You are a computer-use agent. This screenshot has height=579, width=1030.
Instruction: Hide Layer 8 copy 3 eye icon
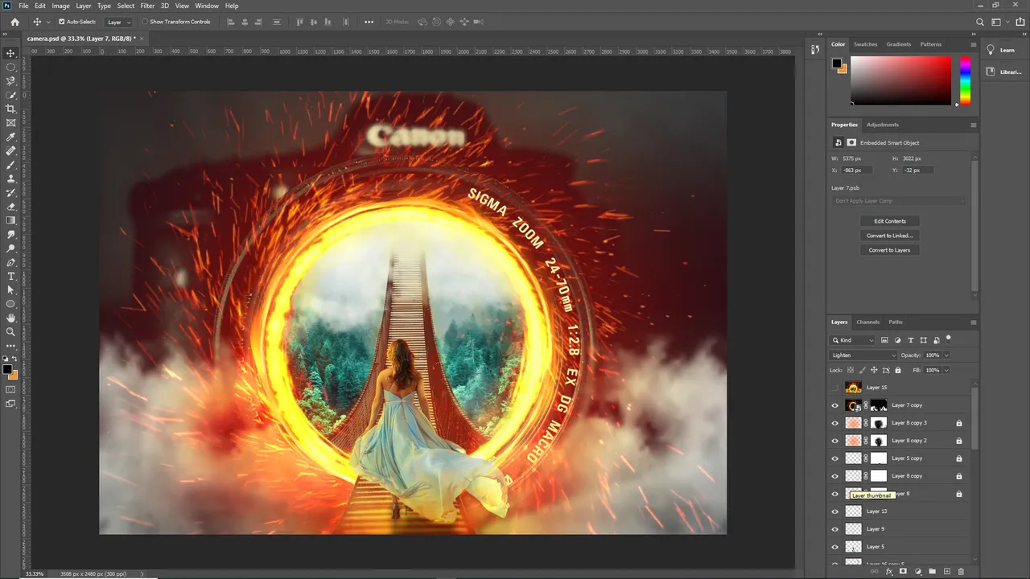(x=834, y=423)
